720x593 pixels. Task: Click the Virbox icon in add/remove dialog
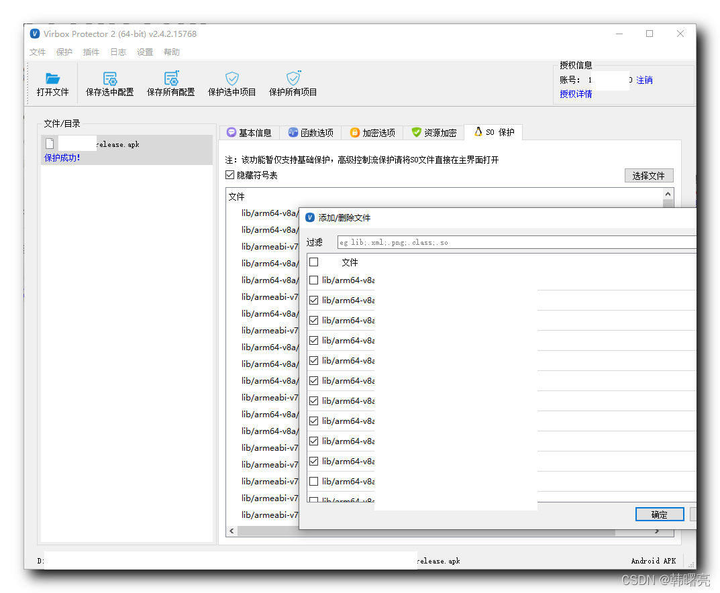click(311, 217)
